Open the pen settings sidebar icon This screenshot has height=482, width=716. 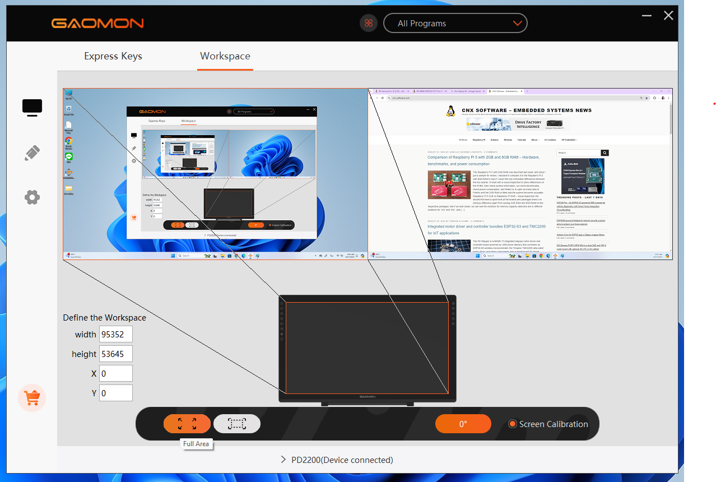(x=32, y=153)
